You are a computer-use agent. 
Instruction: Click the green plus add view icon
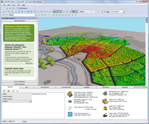point(42,15)
